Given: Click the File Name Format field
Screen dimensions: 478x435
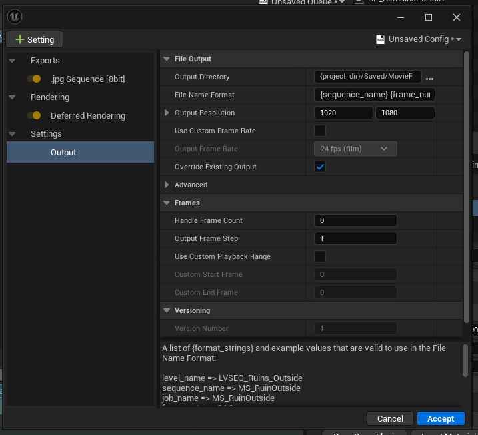Looking at the screenshot, I should pos(375,95).
